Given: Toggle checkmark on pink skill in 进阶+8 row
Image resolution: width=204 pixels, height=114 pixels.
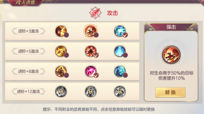Looking at the screenshot, I should 96,75.
